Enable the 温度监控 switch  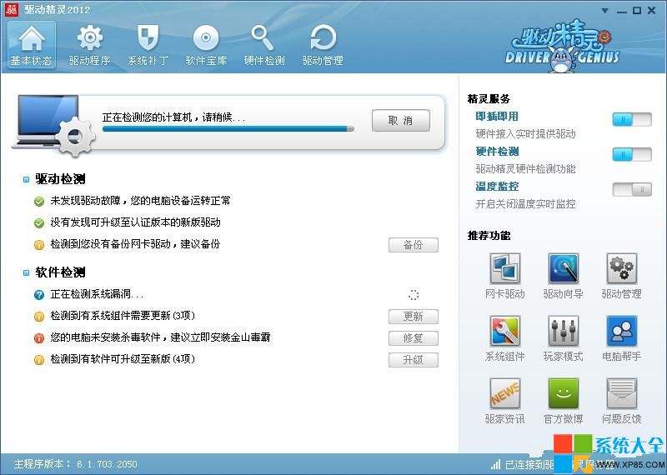(632, 189)
